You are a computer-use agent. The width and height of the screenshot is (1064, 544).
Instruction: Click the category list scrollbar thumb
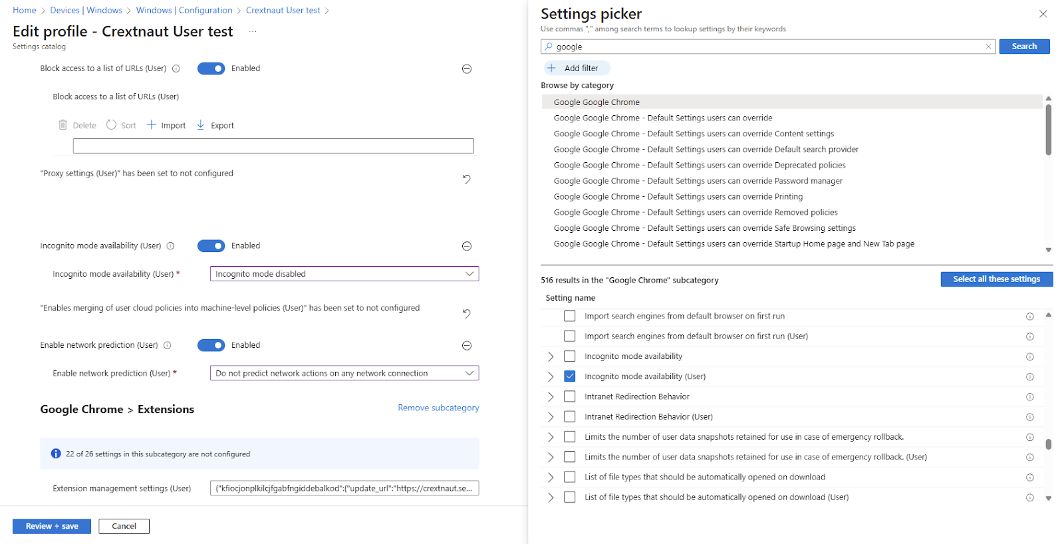coord(1049,130)
